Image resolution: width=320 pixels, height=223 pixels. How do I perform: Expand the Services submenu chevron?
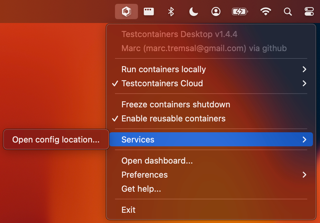click(x=304, y=140)
